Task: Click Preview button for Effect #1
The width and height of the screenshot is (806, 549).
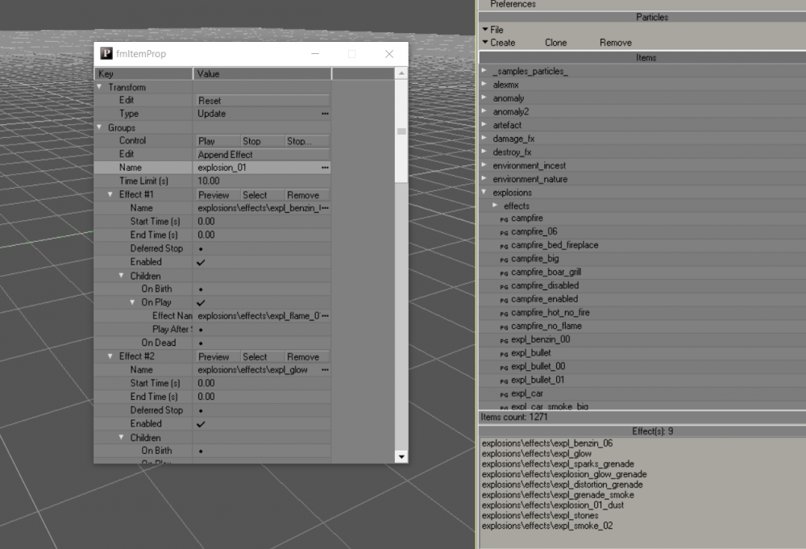Action: click(214, 195)
